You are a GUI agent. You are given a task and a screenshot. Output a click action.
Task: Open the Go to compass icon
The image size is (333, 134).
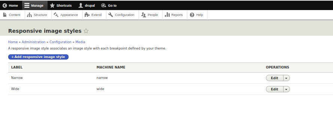coord(103,6)
